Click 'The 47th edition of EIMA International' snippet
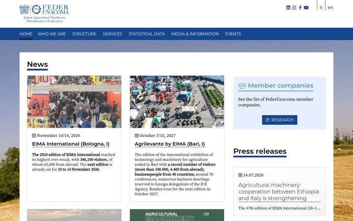This screenshot has width=353, height=221. click(x=279, y=208)
